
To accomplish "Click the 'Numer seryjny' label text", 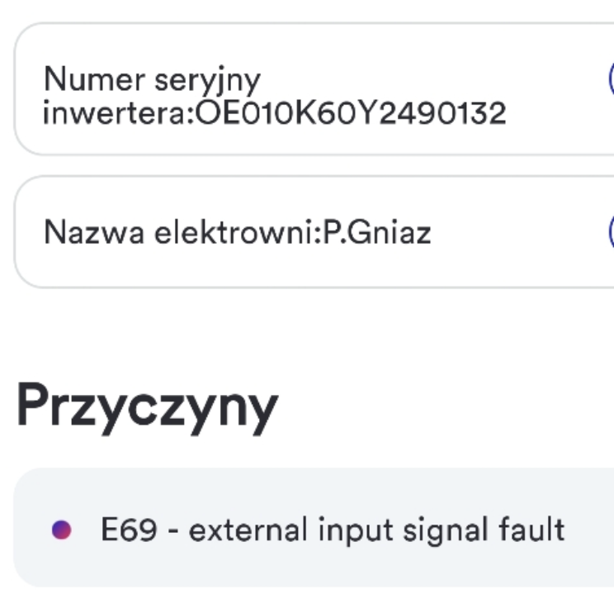I will pos(153,79).
